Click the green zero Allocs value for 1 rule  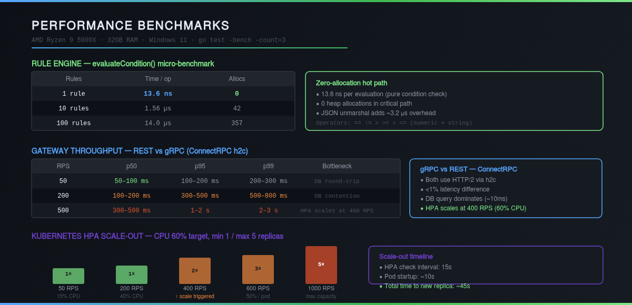(236, 93)
